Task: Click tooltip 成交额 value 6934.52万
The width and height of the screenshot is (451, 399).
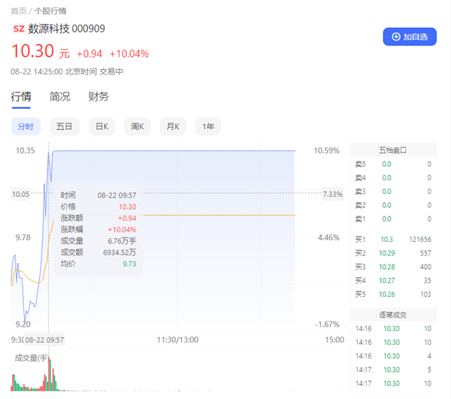Action: point(120,252)
